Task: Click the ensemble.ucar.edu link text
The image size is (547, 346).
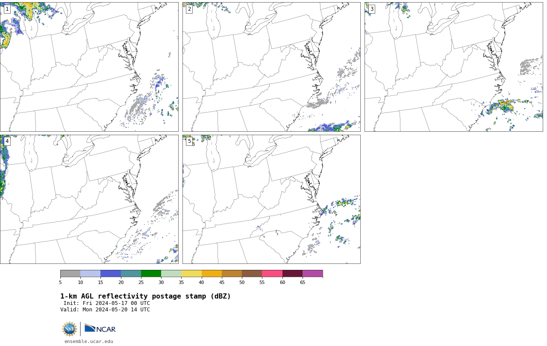Action: 89,341
